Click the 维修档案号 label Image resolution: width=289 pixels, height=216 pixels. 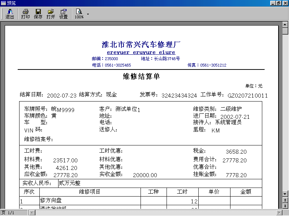pos(39,139)
